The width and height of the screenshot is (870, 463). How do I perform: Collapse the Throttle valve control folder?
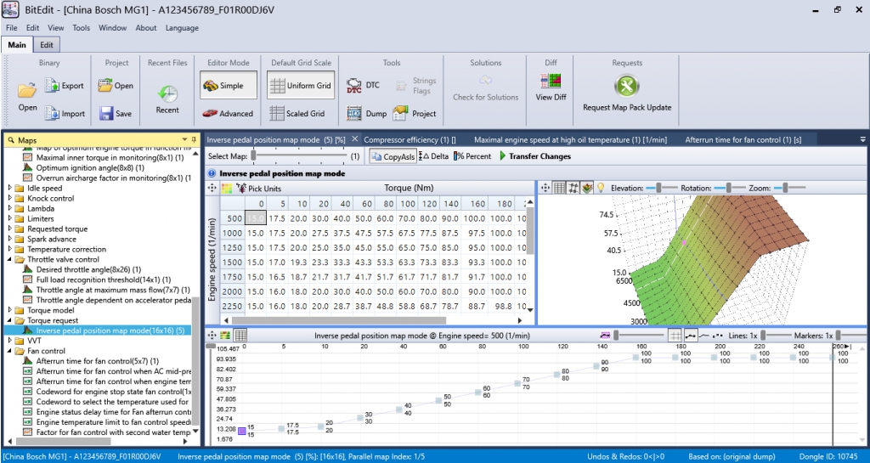(x=10, y=259)
